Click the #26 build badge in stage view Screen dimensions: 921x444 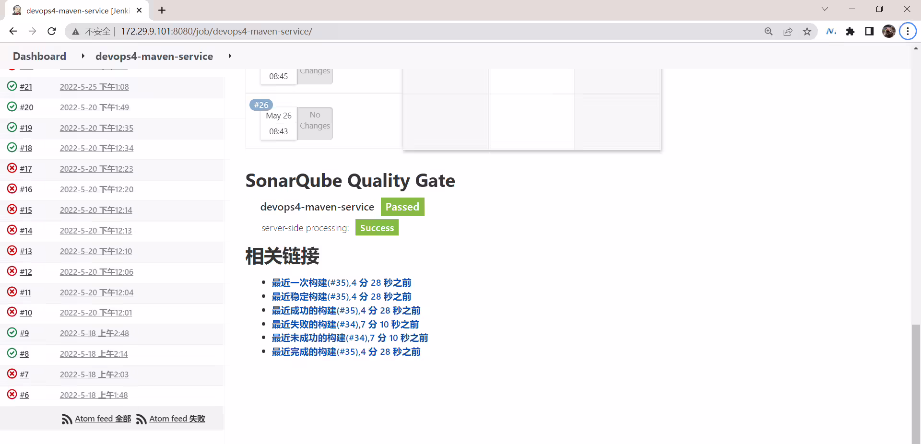click(261, 105)
